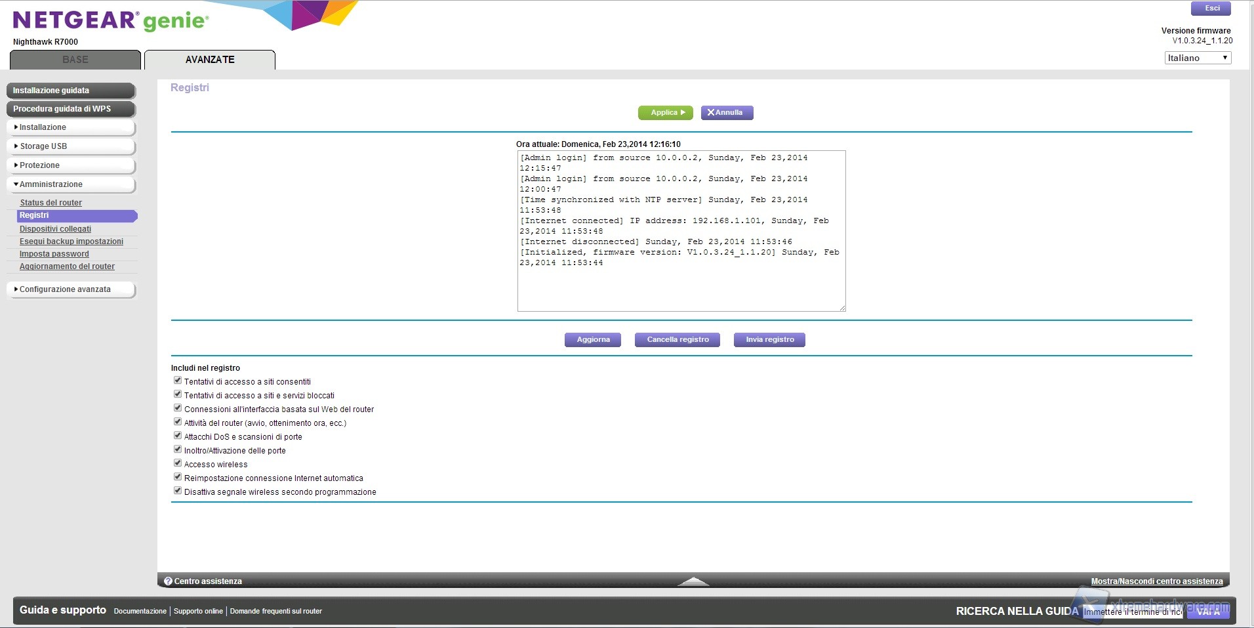The width and height of the screenshot is (1254, 628).
Task: Click the up arrow to show help center
Action: 693,581
